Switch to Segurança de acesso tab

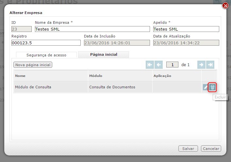pyautogui.click(x=46, y=55)
